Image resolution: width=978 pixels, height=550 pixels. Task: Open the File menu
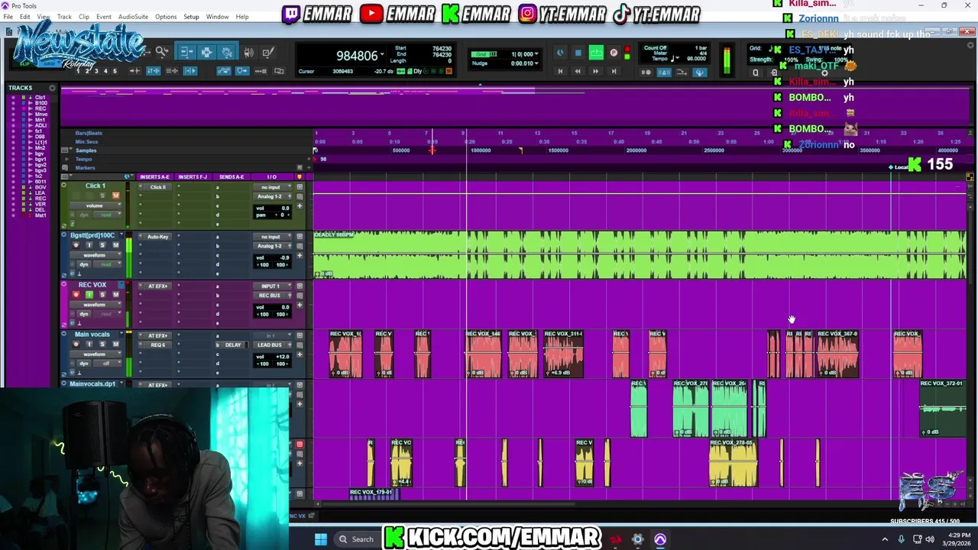8,17
